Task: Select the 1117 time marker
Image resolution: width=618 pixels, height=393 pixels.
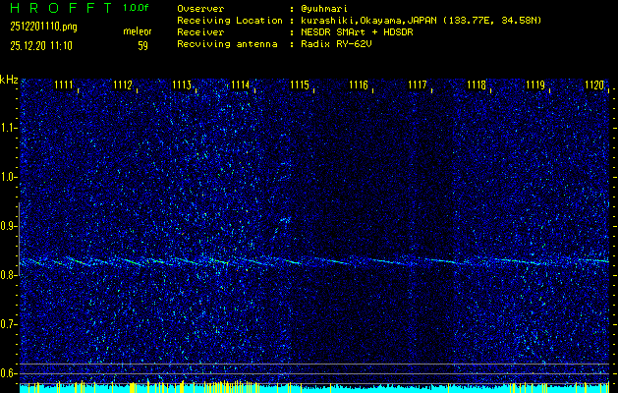Action: tap(418, 85)
